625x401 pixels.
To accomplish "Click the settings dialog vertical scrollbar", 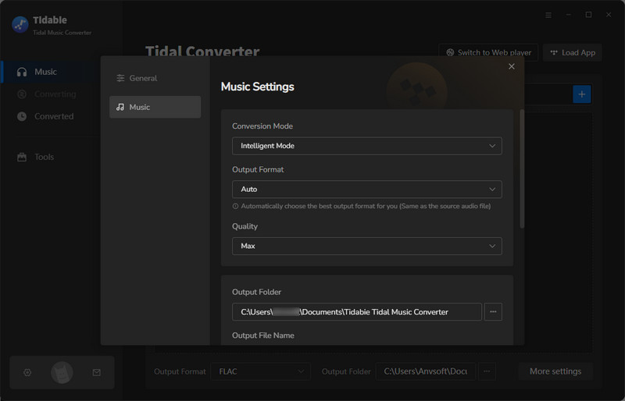I will pos(522,169).
